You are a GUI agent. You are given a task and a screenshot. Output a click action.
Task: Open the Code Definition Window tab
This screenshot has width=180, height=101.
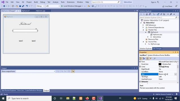(34, 90)
